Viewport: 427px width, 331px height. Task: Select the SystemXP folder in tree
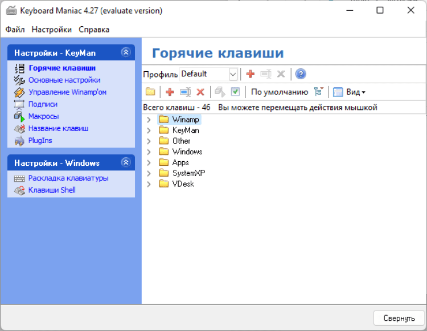[188, 173]
